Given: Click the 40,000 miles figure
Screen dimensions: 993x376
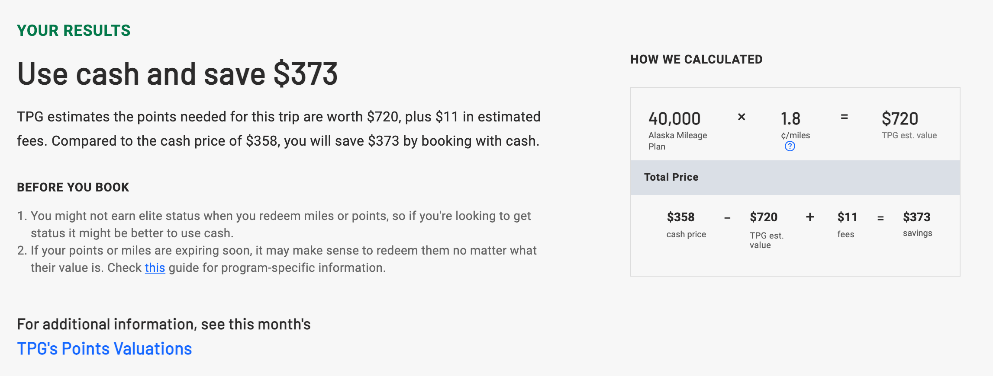Looking at the screenshot, I should pos(674,119).
